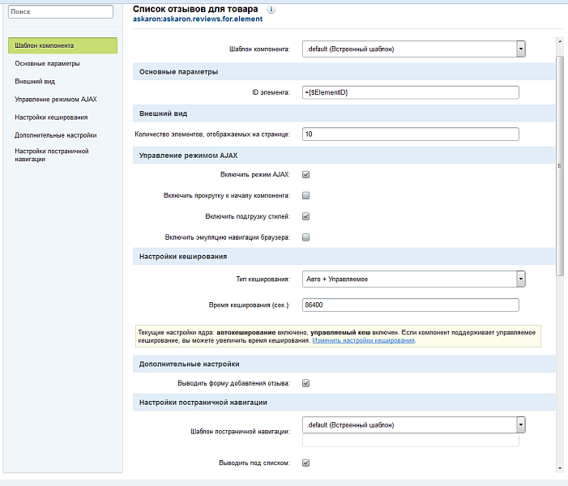Jump to 'Управление режимом AJAX' in sidebar
Image resolution: width=568 pixels, height=486 pixels.
[56, 99]
